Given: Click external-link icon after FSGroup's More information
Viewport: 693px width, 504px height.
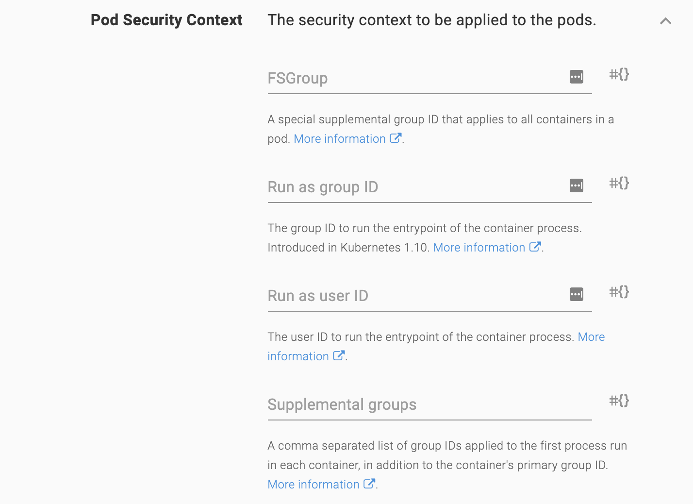Looking at the screenshot, I should 396,138.
